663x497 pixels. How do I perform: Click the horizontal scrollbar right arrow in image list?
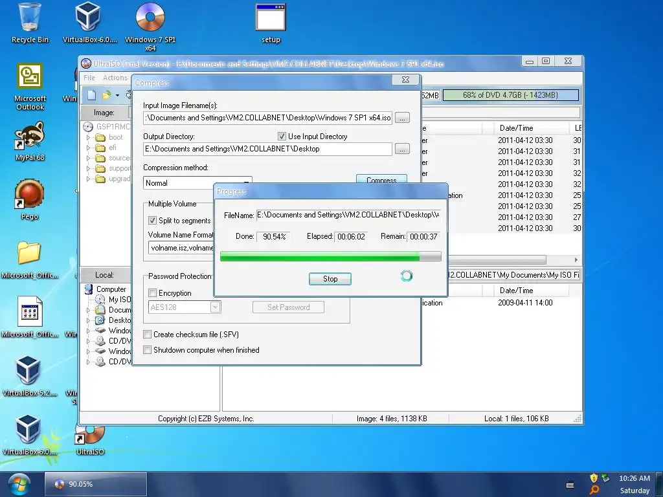[576, 260]
